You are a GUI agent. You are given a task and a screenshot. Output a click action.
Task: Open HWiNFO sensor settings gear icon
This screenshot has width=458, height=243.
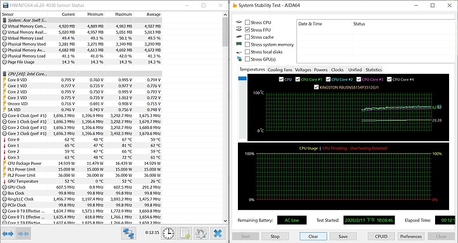tap(201, 233)
